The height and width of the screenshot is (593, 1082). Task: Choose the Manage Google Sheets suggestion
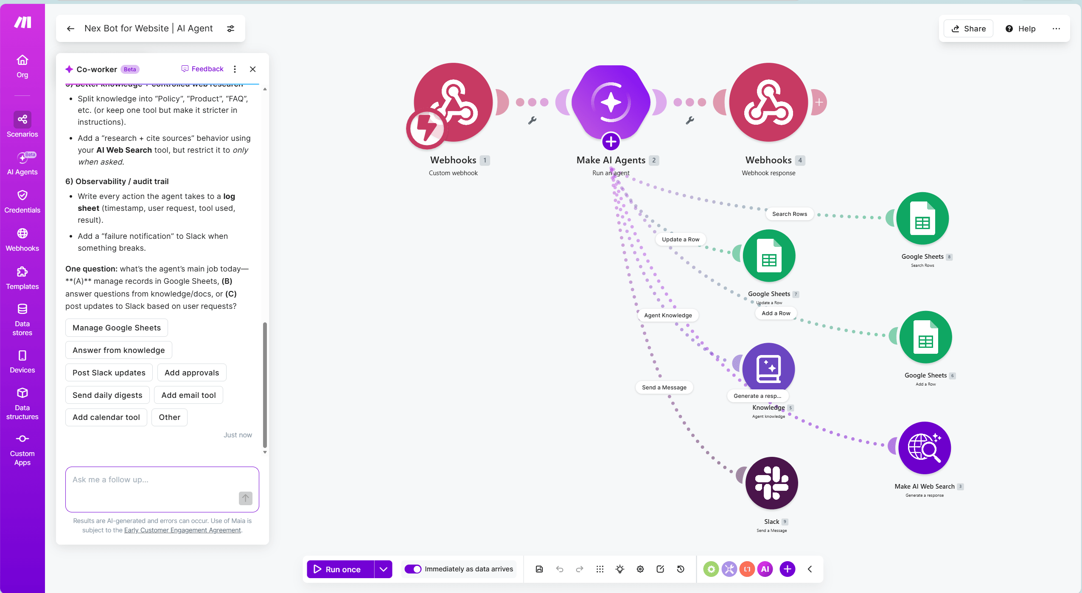pyautogui.click(x=117, y=328)
